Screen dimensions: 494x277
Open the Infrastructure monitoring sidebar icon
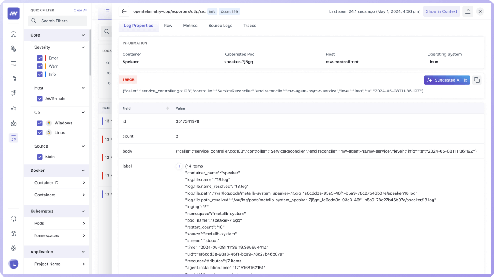pos(14,48)
